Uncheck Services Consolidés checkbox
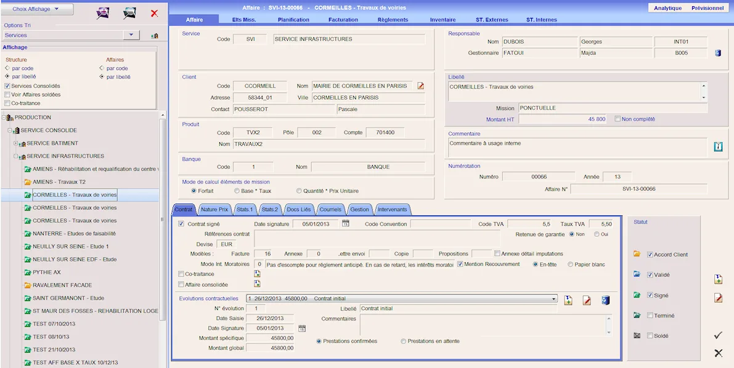The height and width of the screenshot is (368, 734). point(7,86)
